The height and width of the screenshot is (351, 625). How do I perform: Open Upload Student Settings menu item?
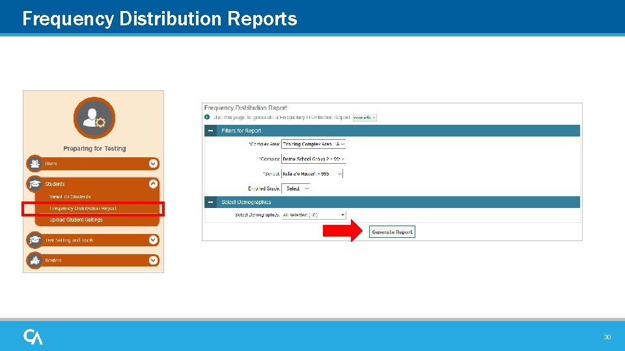76,220
